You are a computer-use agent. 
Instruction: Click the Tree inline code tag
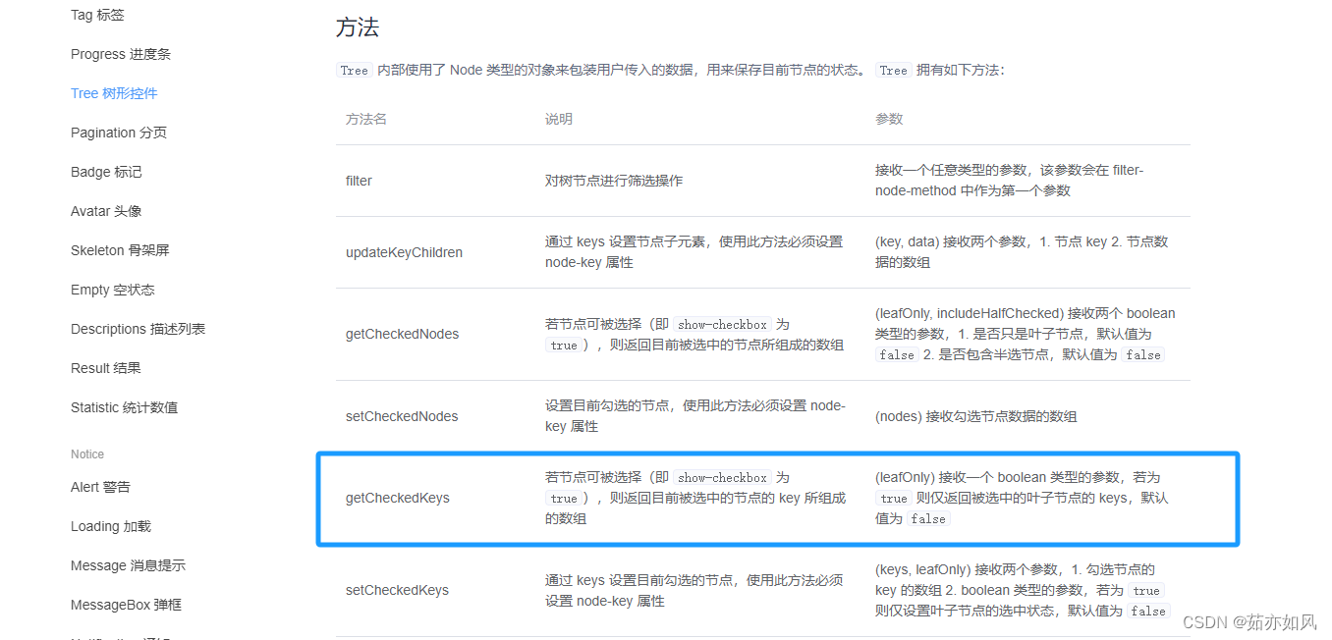[x=354, y=70]
